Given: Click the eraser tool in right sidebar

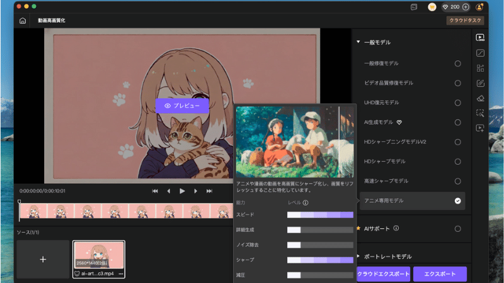Looking at the screenshot, I should pos(480,98).
